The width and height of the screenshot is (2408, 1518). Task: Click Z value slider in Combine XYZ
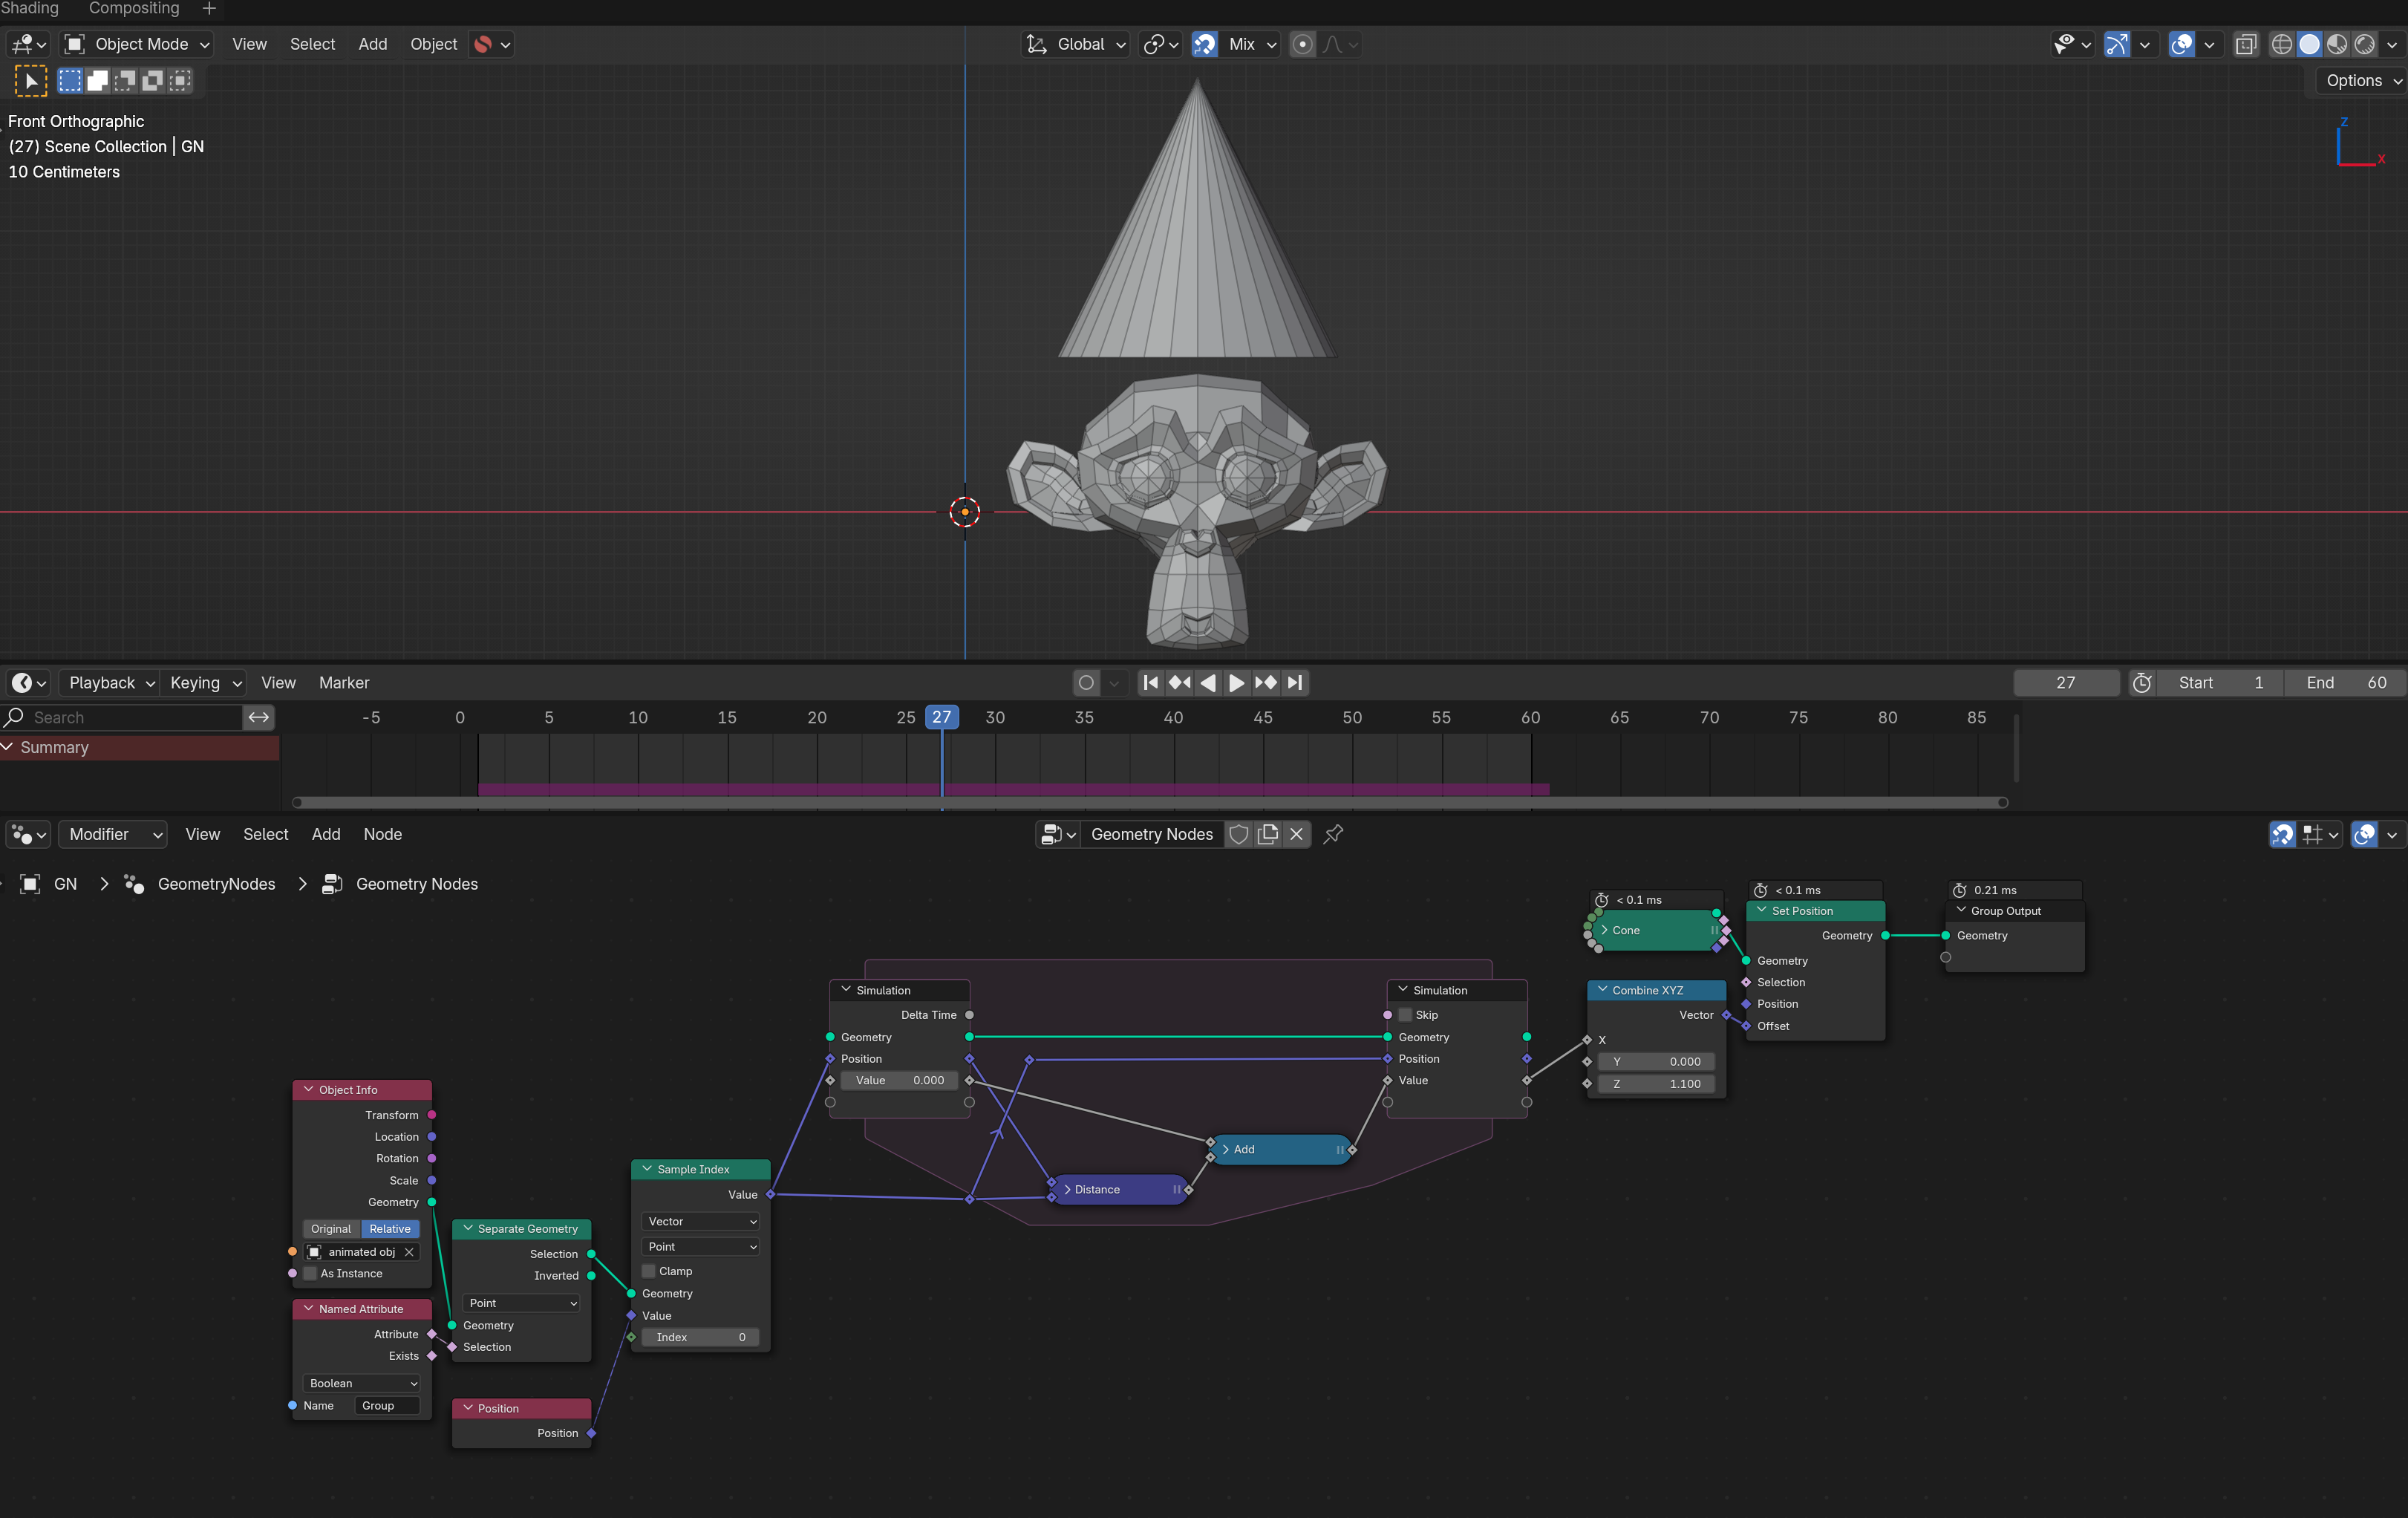tap(1656, 1083)
